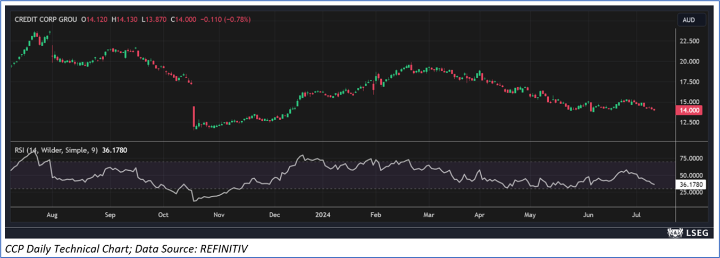Click the LSEG logo
The width and height of the screenshot is (720, 258).
coord(689,232)
